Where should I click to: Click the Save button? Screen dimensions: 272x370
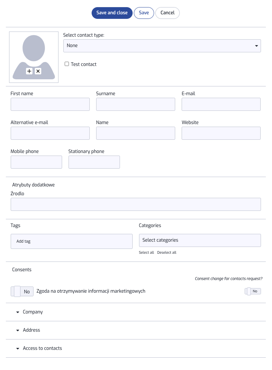point(144,13)
